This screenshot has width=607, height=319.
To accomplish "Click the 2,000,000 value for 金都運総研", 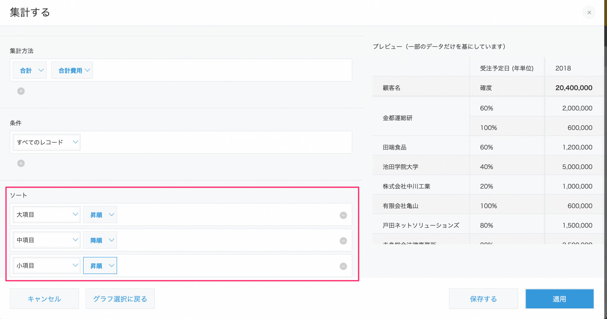I will click(x=577, y=108).
